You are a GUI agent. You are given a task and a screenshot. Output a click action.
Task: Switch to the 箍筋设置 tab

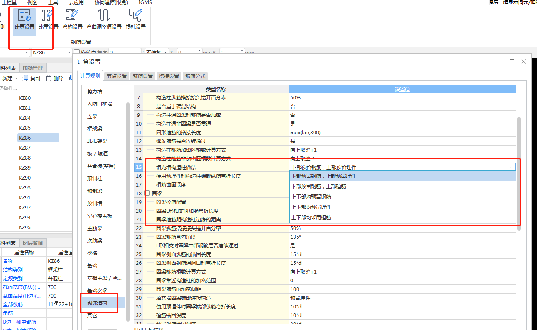143,76
